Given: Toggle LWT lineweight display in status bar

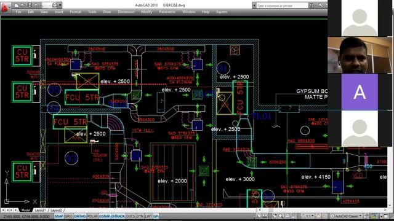Looking at the screenshot, I should pos(148,216).
